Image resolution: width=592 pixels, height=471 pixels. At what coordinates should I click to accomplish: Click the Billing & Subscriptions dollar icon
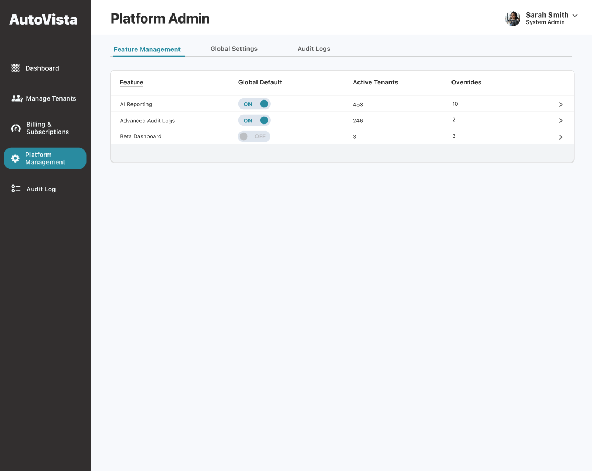(x=16, y=128)
